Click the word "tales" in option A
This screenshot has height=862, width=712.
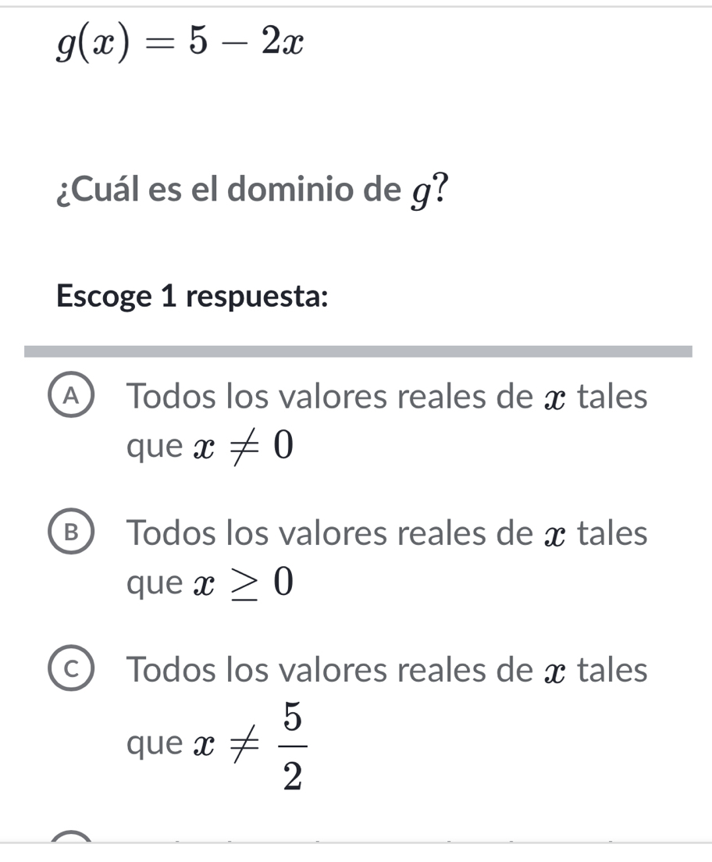(614, 397)
